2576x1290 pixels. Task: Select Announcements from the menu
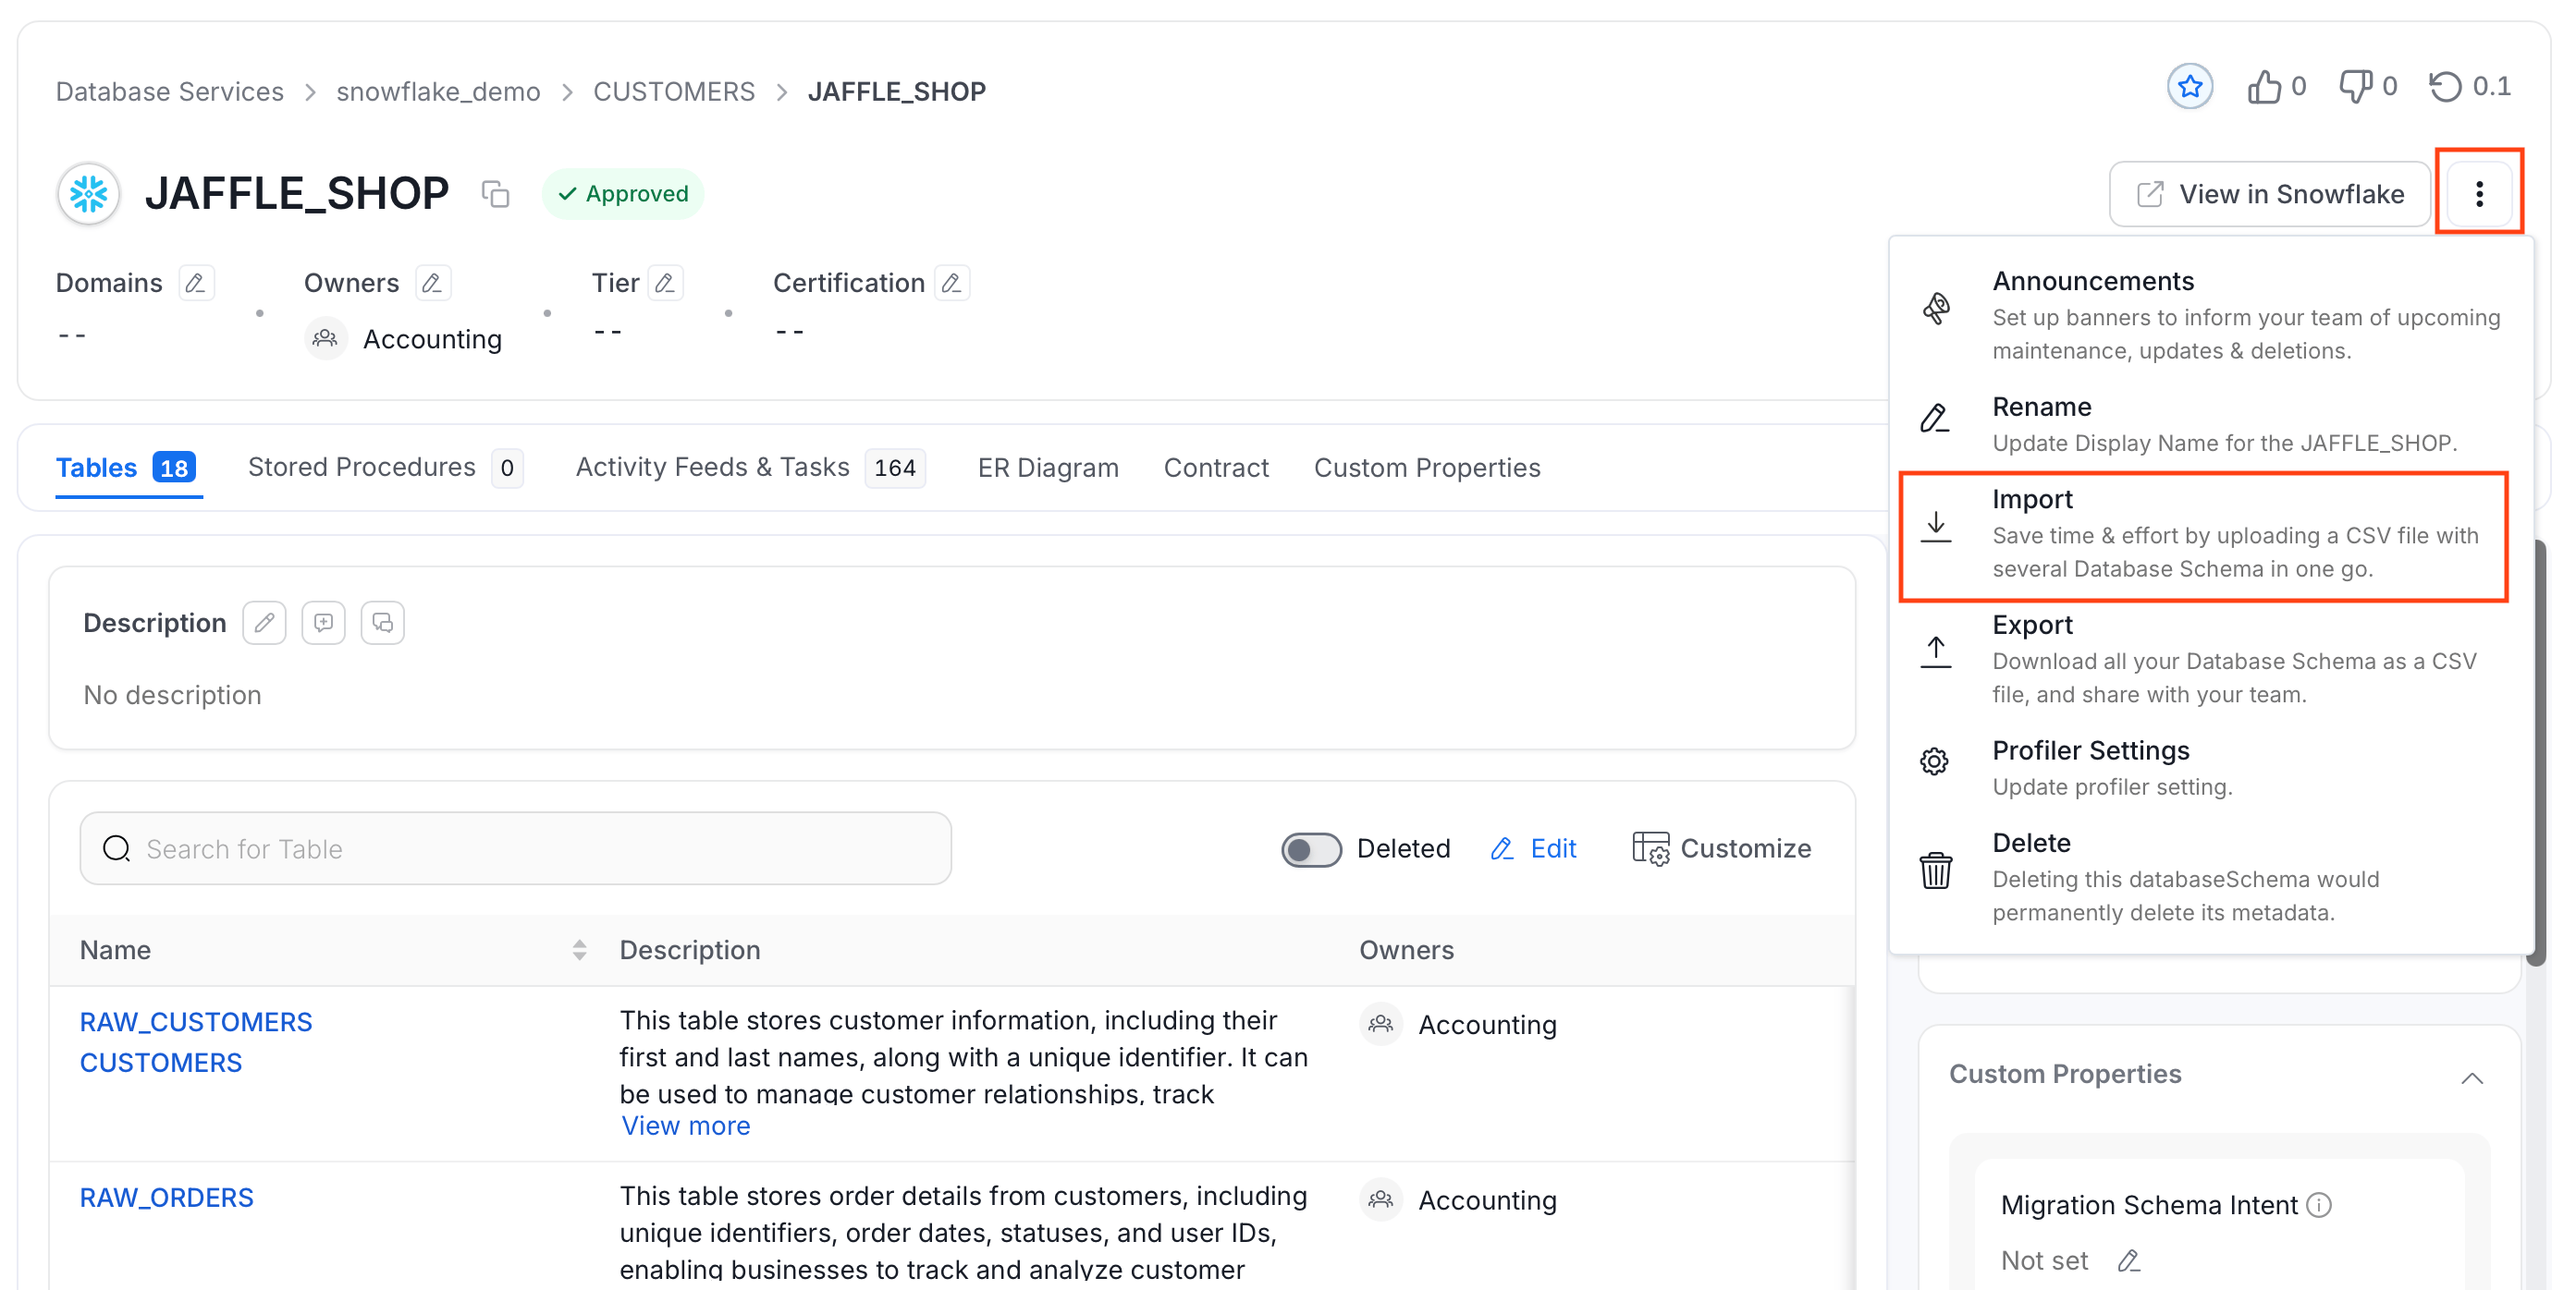tap(2212, 314)
